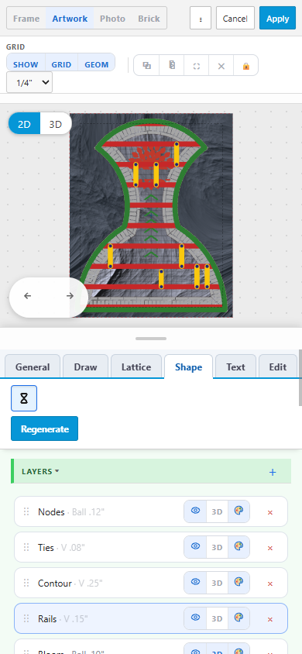Image resolution: width=302 pixels, height=654 pixels.
Task: Hide the Nodes layer via eye icon
Action: coord(195,511)
